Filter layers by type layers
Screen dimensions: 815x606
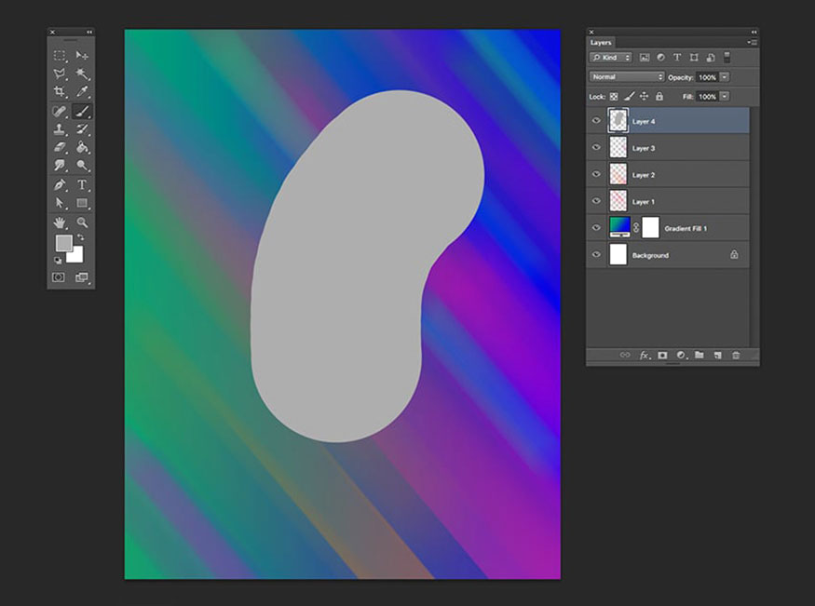tap(677, 58)
